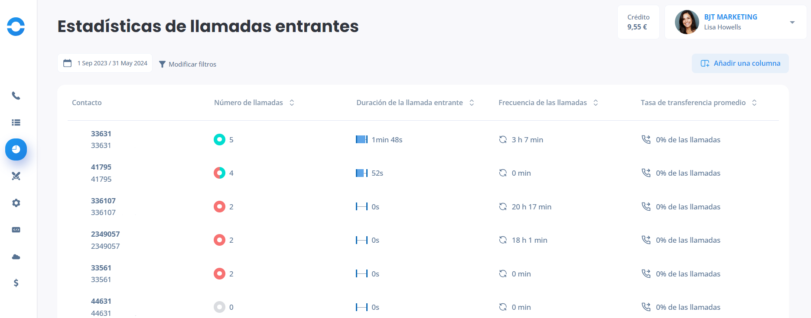Sort by Frecuencia de las llamadas

(x=596, y=103)
